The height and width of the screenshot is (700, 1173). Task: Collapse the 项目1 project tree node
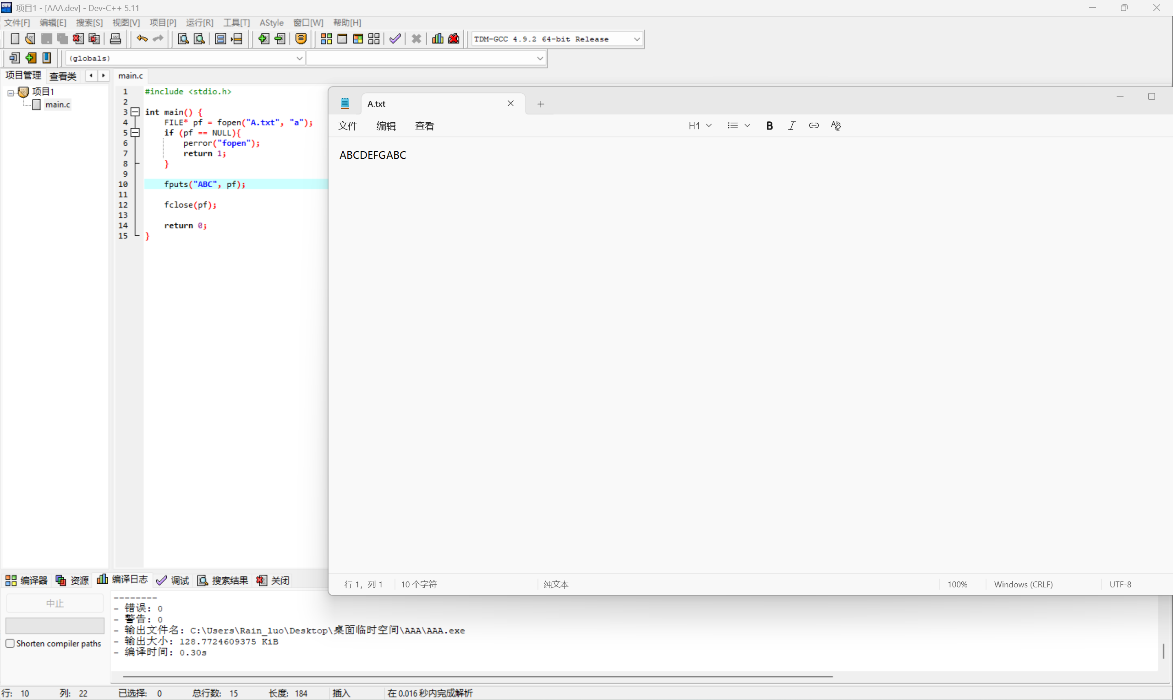(11, 93)
